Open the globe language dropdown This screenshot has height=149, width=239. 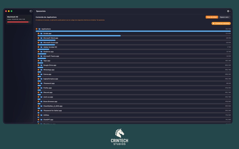(229, 11)
